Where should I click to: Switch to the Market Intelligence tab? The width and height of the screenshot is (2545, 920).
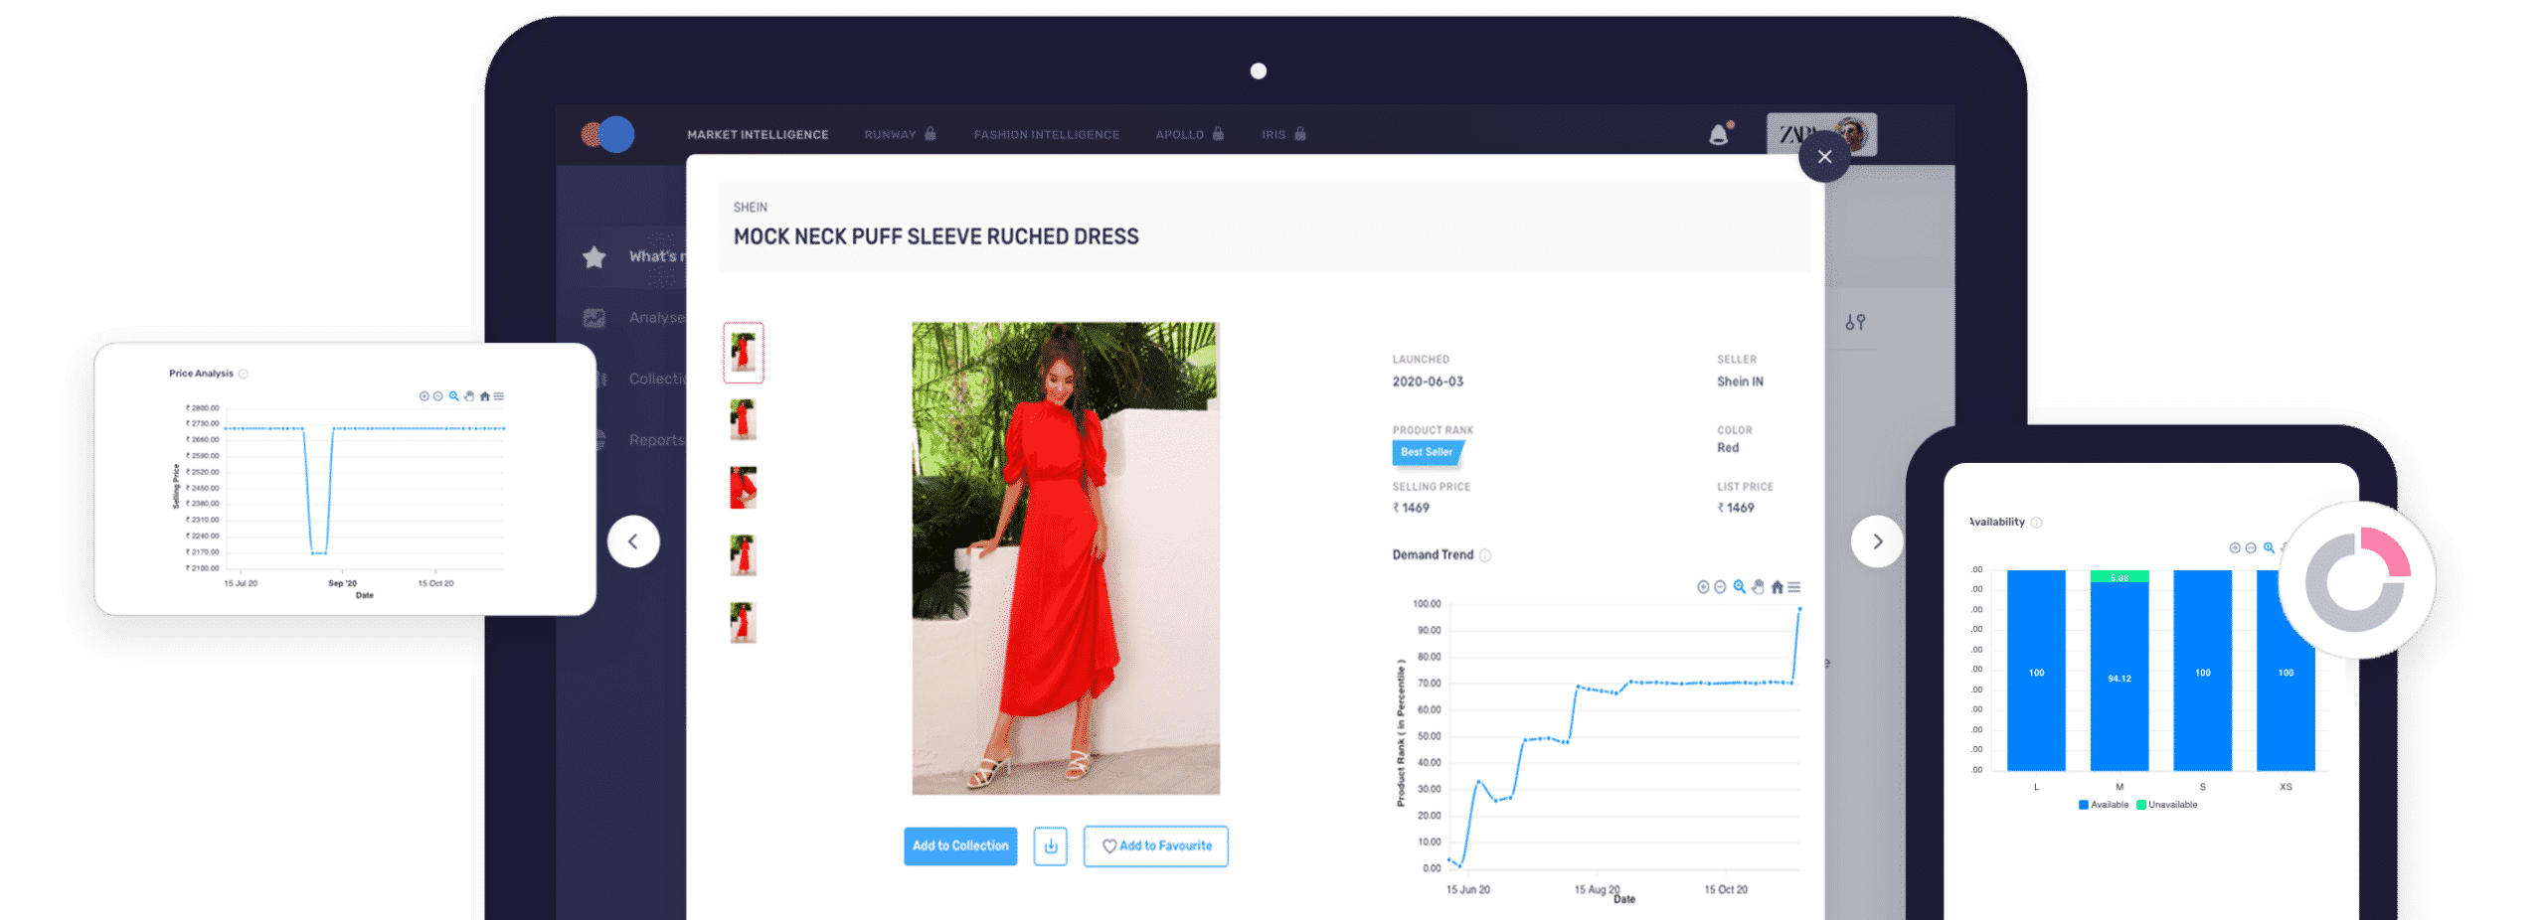[758, 133]
